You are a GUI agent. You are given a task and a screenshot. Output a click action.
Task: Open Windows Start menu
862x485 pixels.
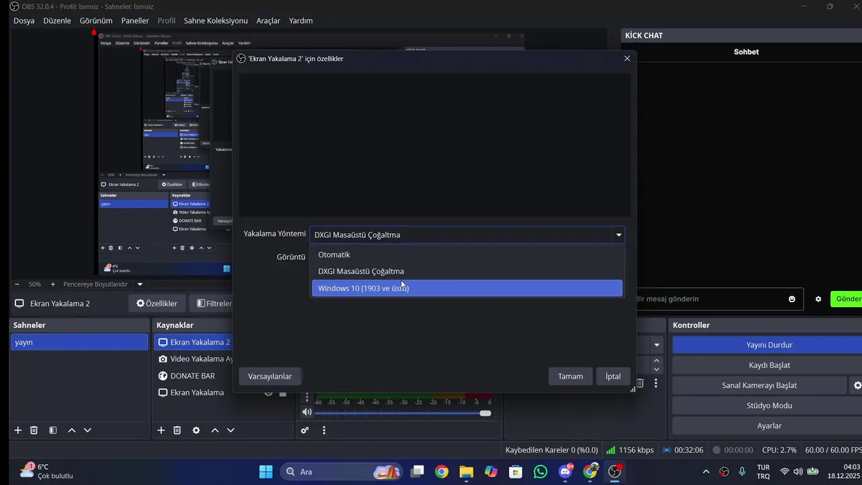point(266,472)
